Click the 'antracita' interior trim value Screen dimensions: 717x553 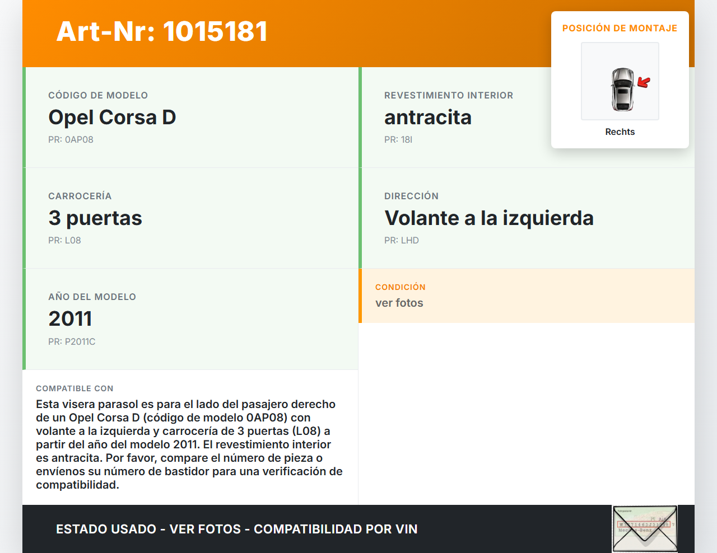(427, 118)
